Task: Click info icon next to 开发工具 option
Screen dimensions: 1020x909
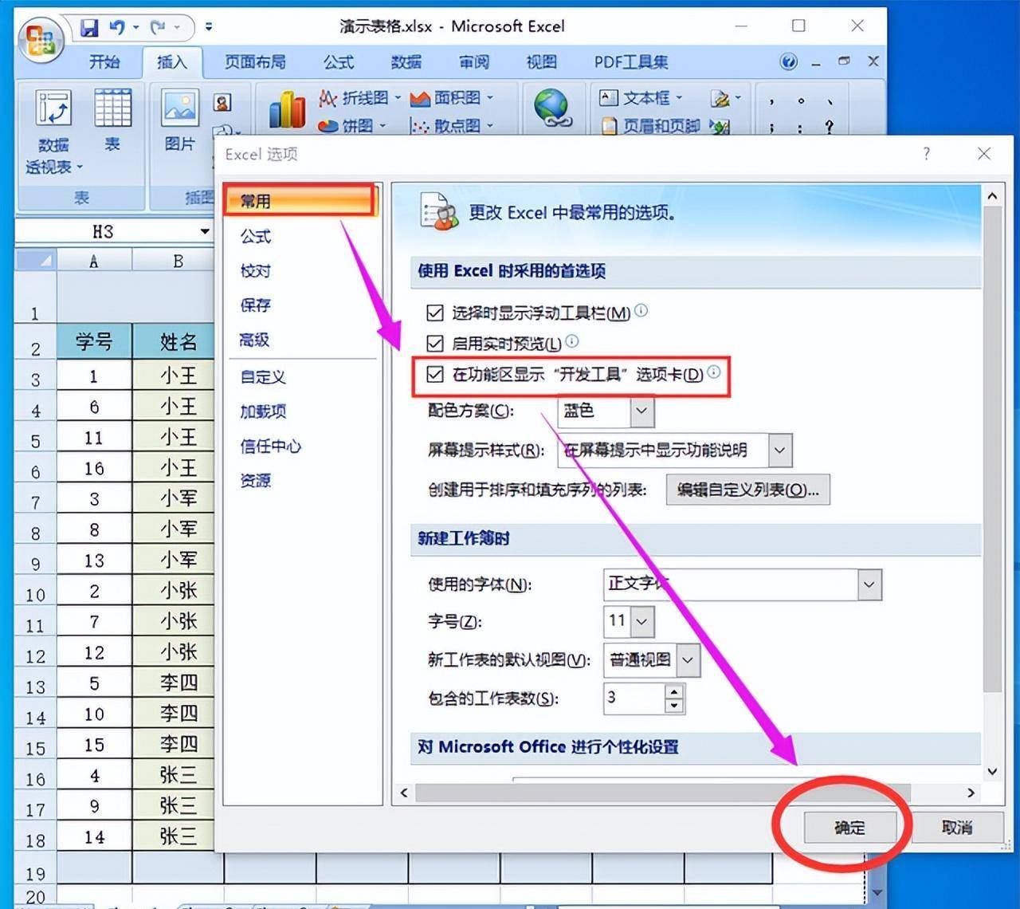Action: point(714,372)
